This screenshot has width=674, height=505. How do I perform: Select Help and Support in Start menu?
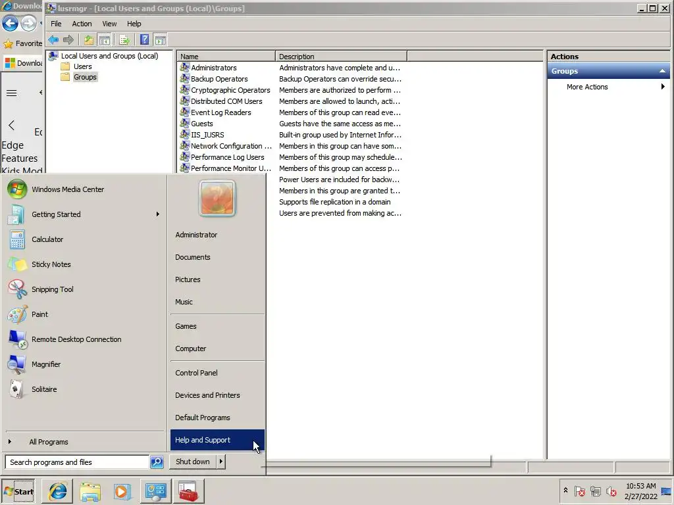217,440
